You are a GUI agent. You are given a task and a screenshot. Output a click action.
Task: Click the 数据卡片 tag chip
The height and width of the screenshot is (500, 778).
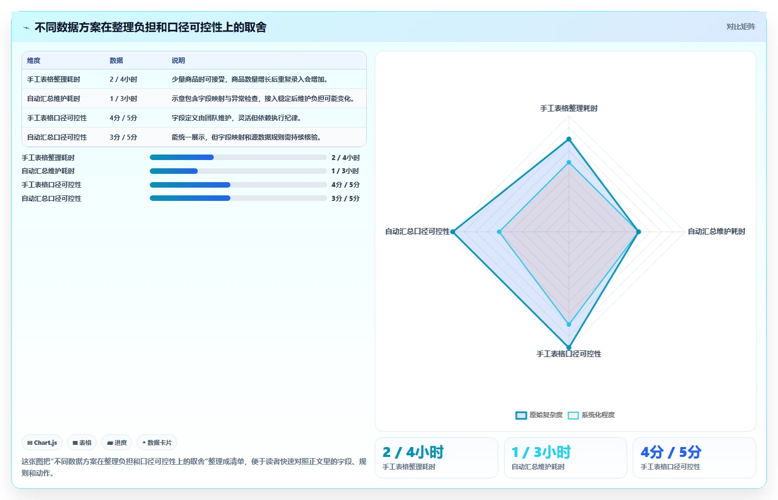157,443
